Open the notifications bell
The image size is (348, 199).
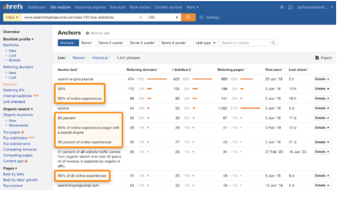pos(282,8)
